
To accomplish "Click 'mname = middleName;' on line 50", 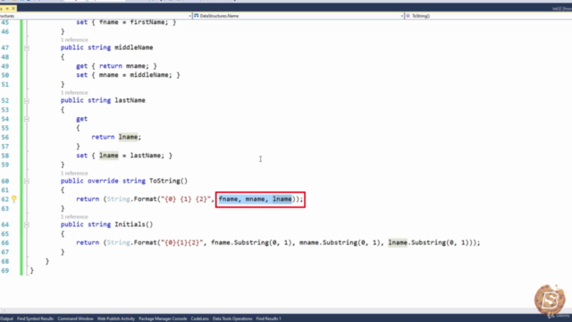I will pyautogui.click(x=136, y=75).
